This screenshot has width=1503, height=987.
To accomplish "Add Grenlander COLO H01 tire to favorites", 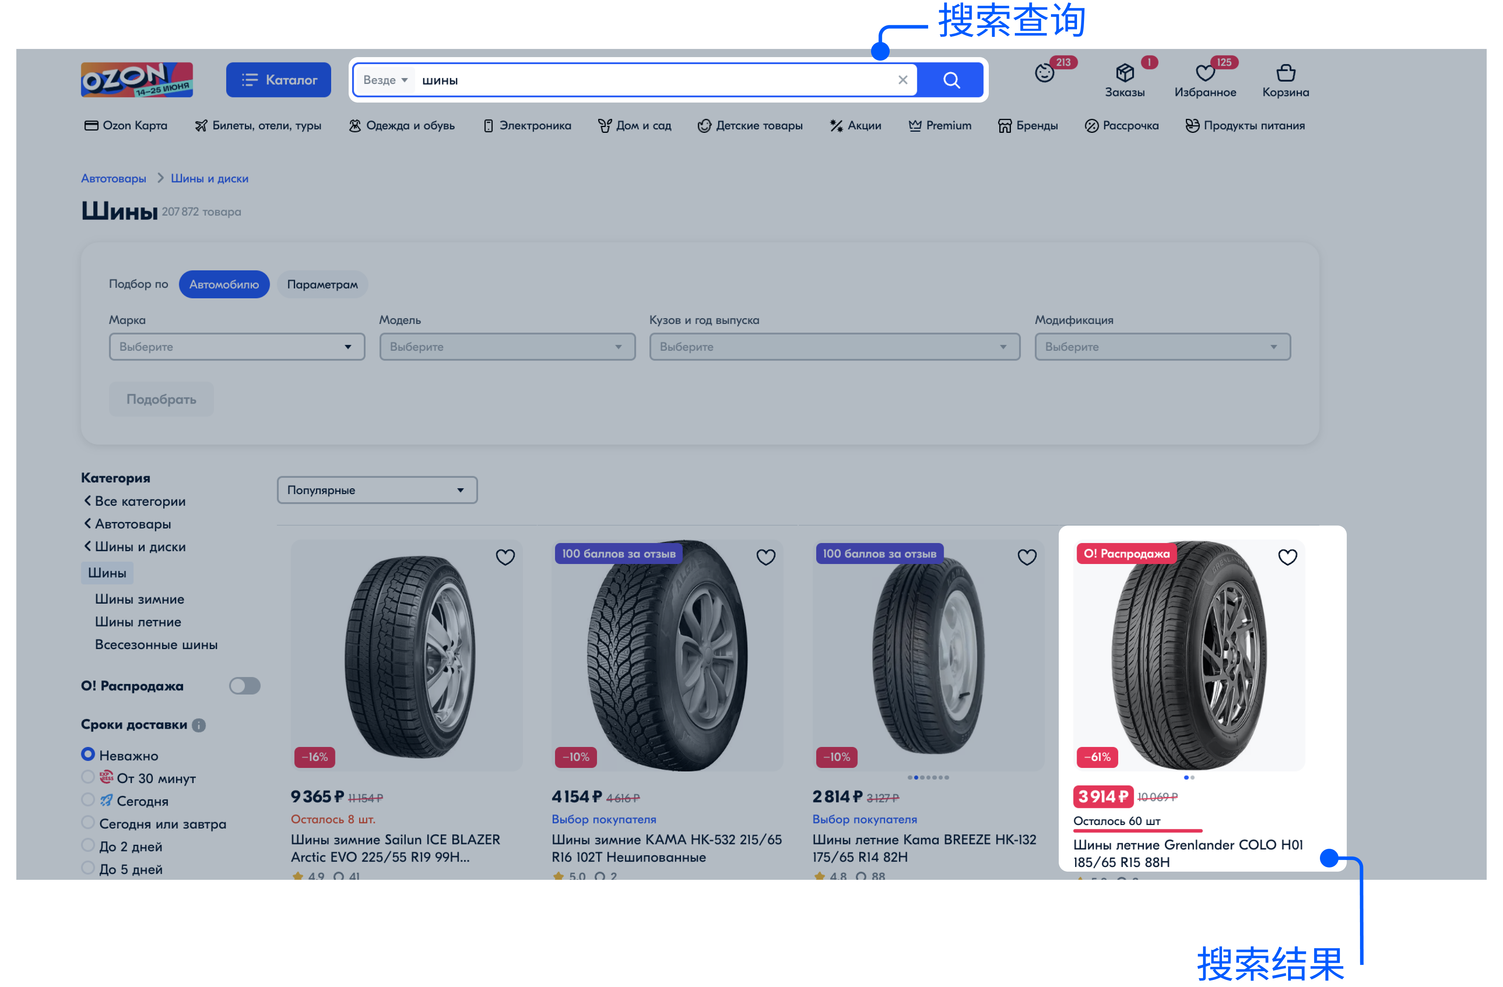I will tap(1288, 557).
